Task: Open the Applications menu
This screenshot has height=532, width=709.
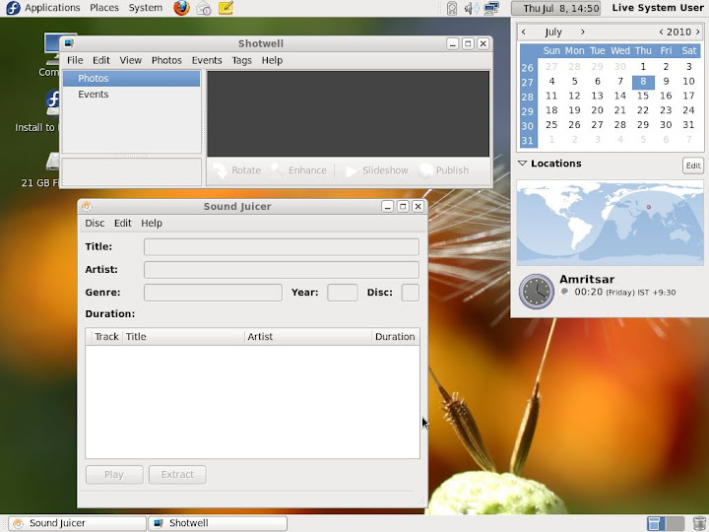Action: tap(52, 8)
